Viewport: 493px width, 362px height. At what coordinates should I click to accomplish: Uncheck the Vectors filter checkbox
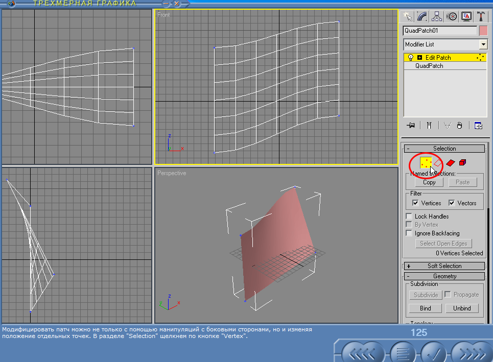coord(452,203)
